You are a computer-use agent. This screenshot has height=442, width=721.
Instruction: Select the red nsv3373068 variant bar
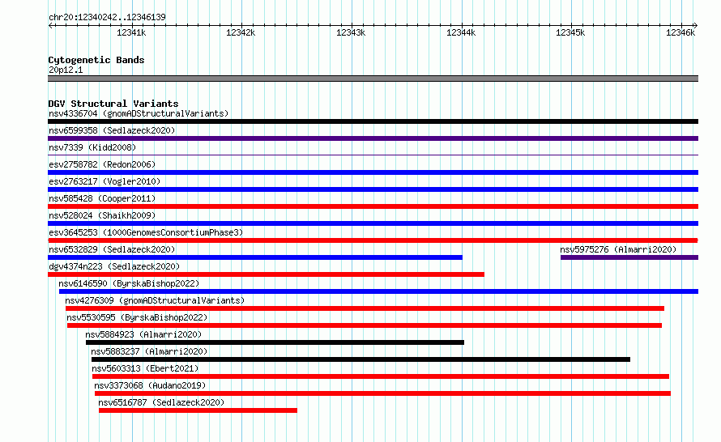382,393
